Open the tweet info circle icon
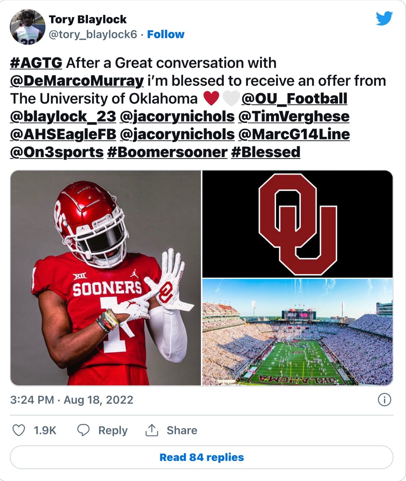Screen dimensions: 406x481 pyautogui.click(x=384, y=400)
